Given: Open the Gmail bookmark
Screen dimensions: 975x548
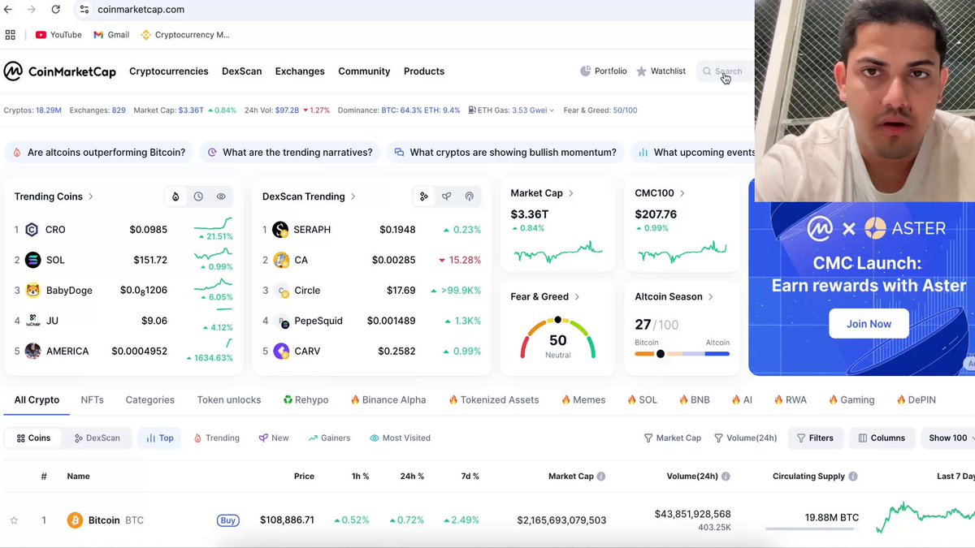Looking at the screenshot, I should tap(111, 35).
